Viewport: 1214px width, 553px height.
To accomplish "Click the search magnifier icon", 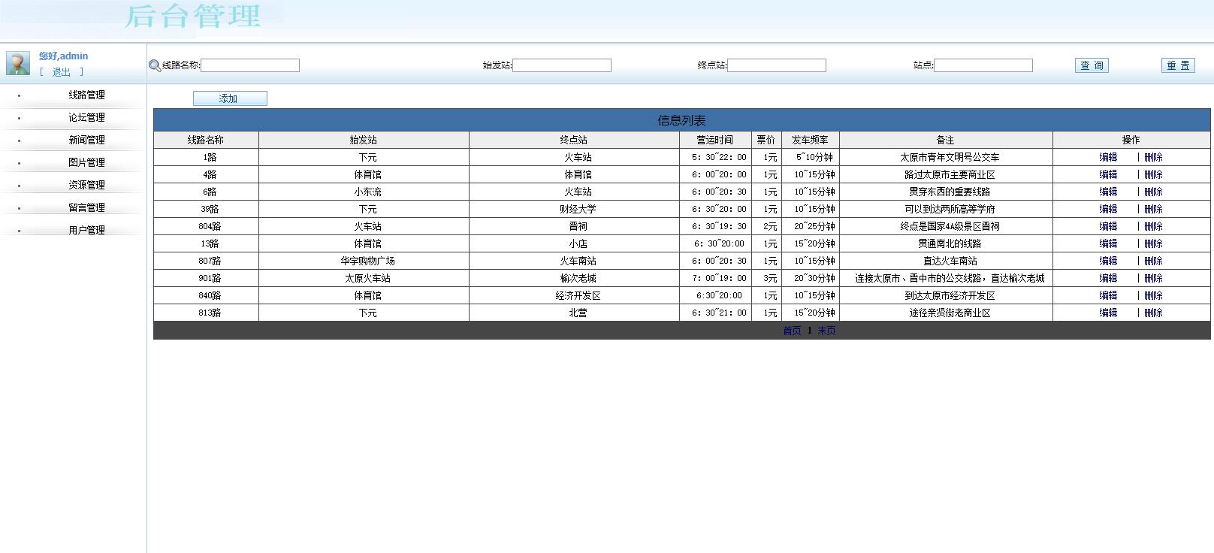I will [x=155, y=65].
